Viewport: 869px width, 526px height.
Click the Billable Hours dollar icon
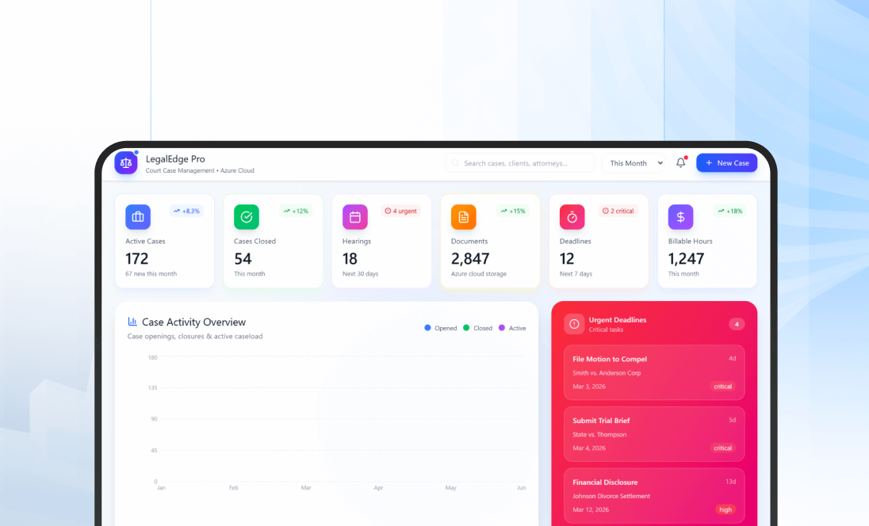click(x=680, y=216)
